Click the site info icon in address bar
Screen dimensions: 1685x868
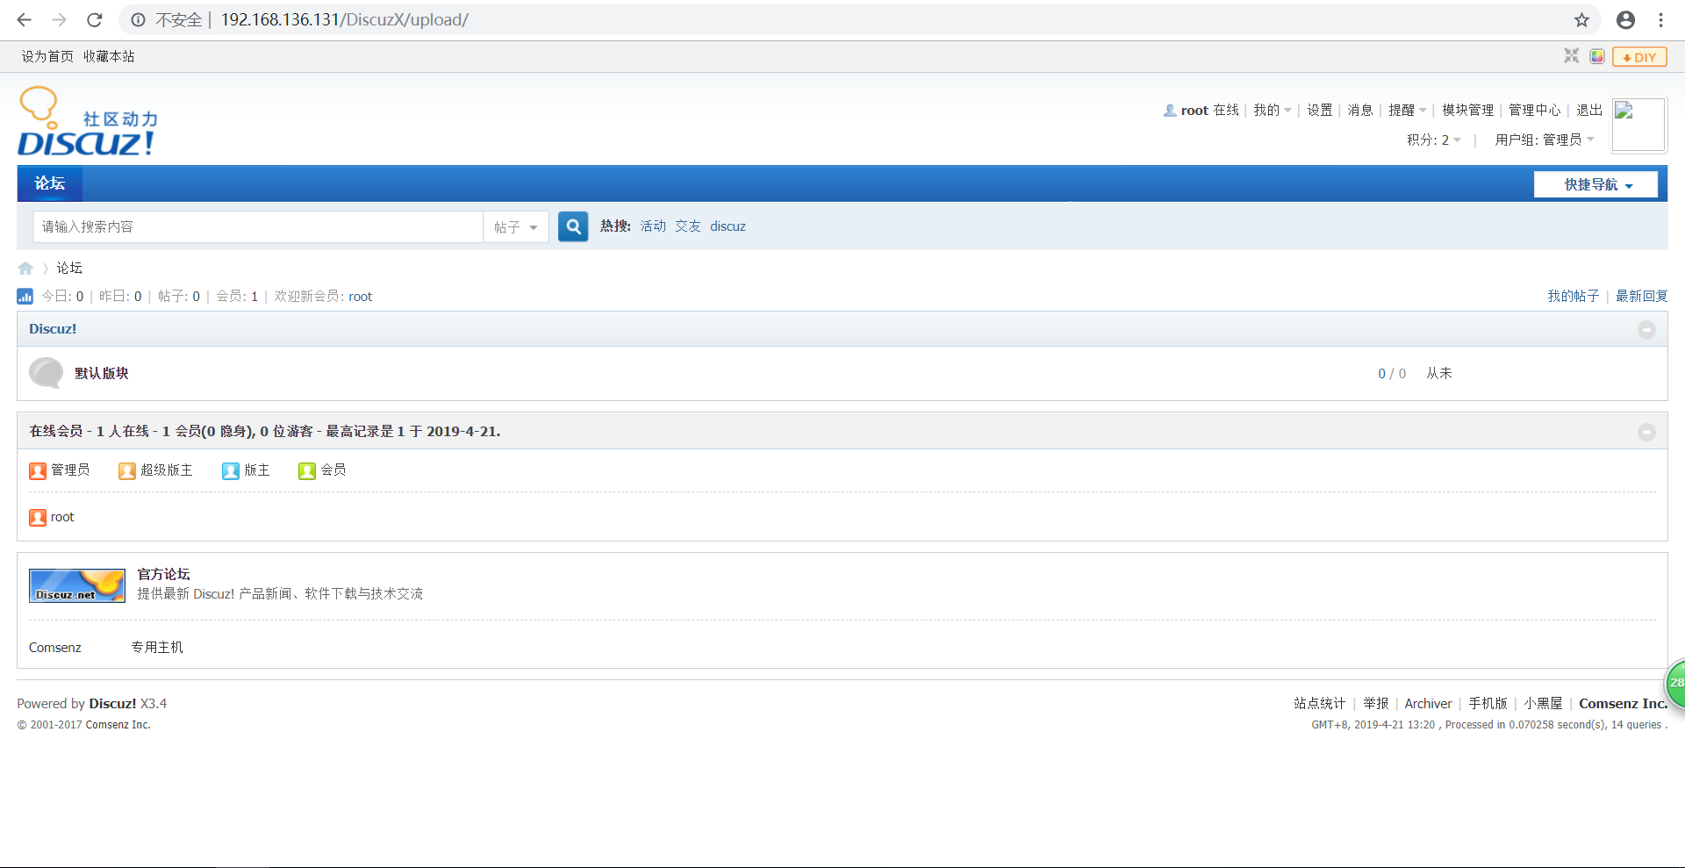pos(138,19)
